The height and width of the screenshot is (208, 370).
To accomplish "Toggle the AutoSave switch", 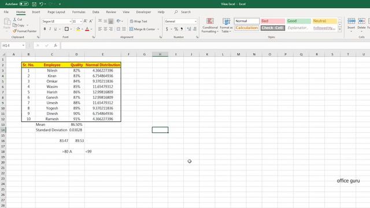I will (x=24, y=4).
